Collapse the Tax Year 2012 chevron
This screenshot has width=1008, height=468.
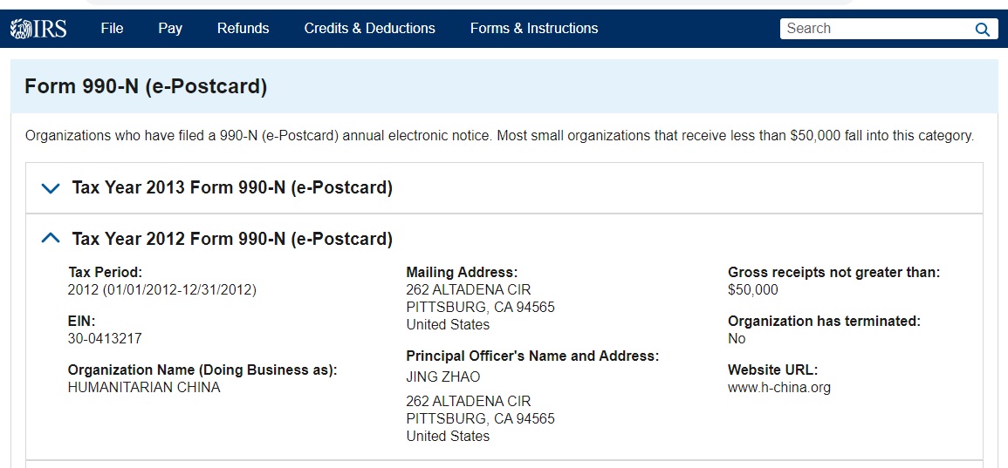51,238
